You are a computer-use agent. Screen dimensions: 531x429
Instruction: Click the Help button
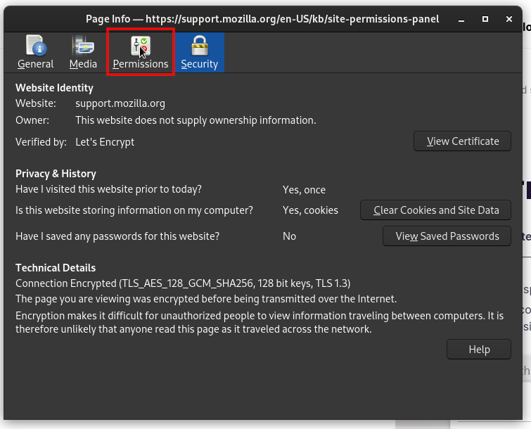479,349
